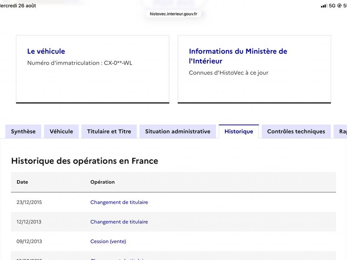Click the Historique des opérations en France heading

(x=85, y=161)
